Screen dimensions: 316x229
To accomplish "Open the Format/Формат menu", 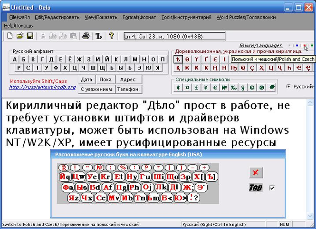I will pyautogui.click(x=139, y=17).
